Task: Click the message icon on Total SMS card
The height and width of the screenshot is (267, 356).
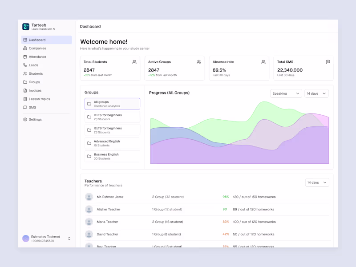Action: point(328,62)
